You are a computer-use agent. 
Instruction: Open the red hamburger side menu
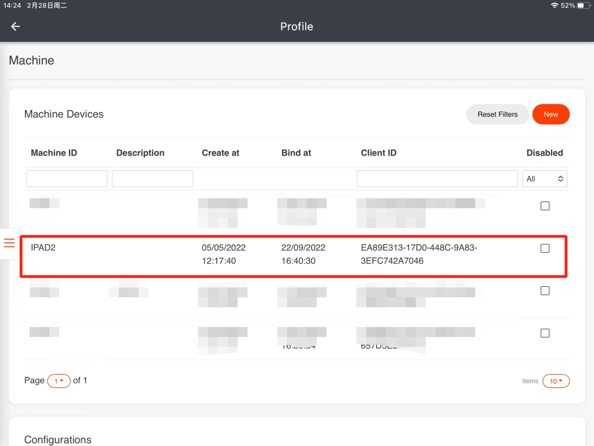[x=9, y=243]
